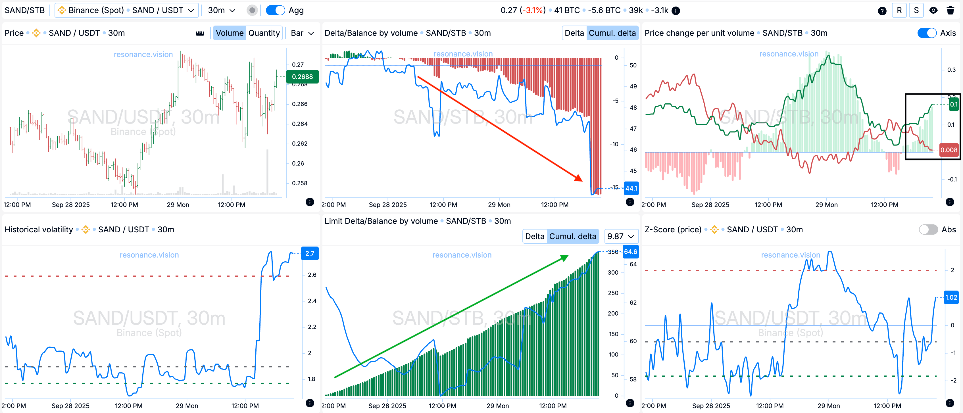Enable the Abs toggle on Z-Score
The height and width of the screenshot is (413, 963).
[x=928, y=230]
